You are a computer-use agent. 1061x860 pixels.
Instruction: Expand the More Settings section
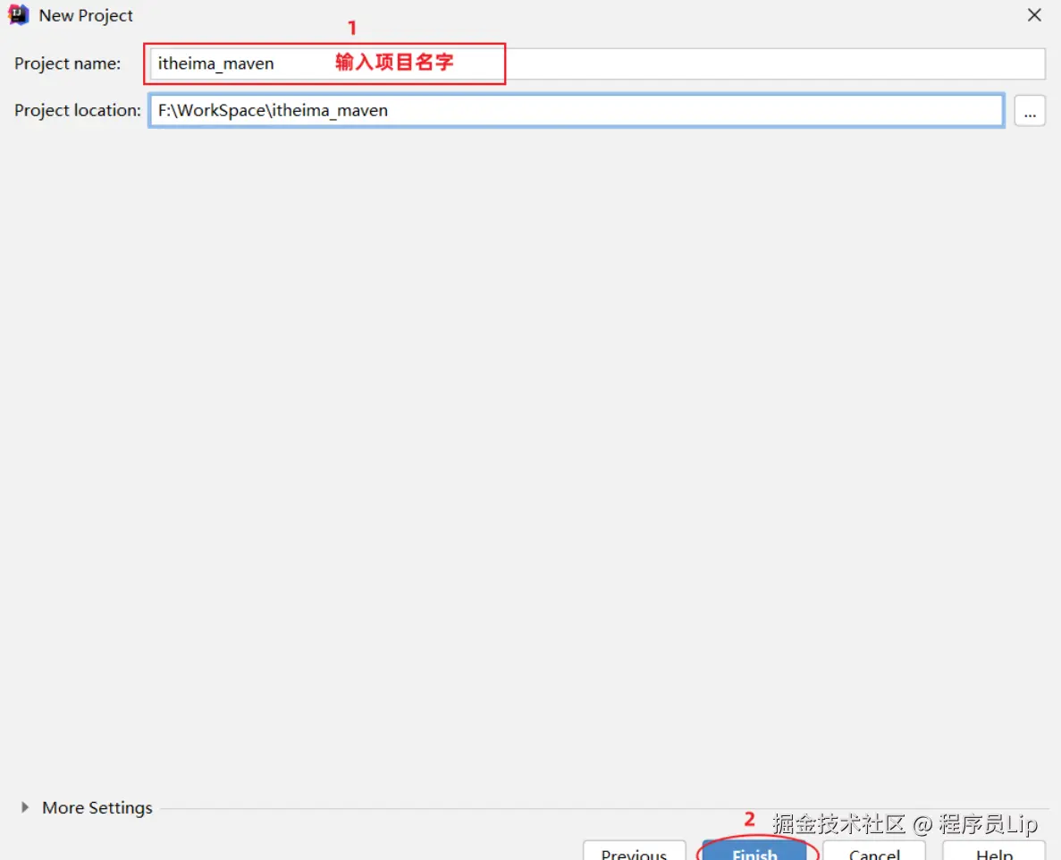click(25, 807)
